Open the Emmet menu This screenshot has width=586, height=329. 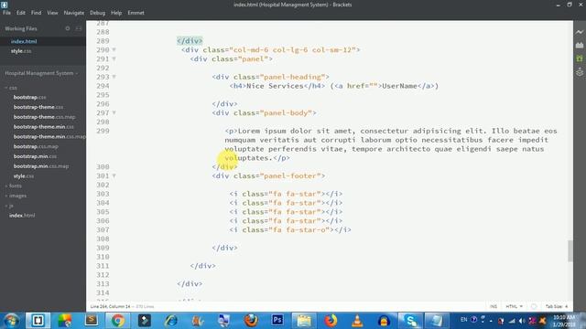click(136, 13)
